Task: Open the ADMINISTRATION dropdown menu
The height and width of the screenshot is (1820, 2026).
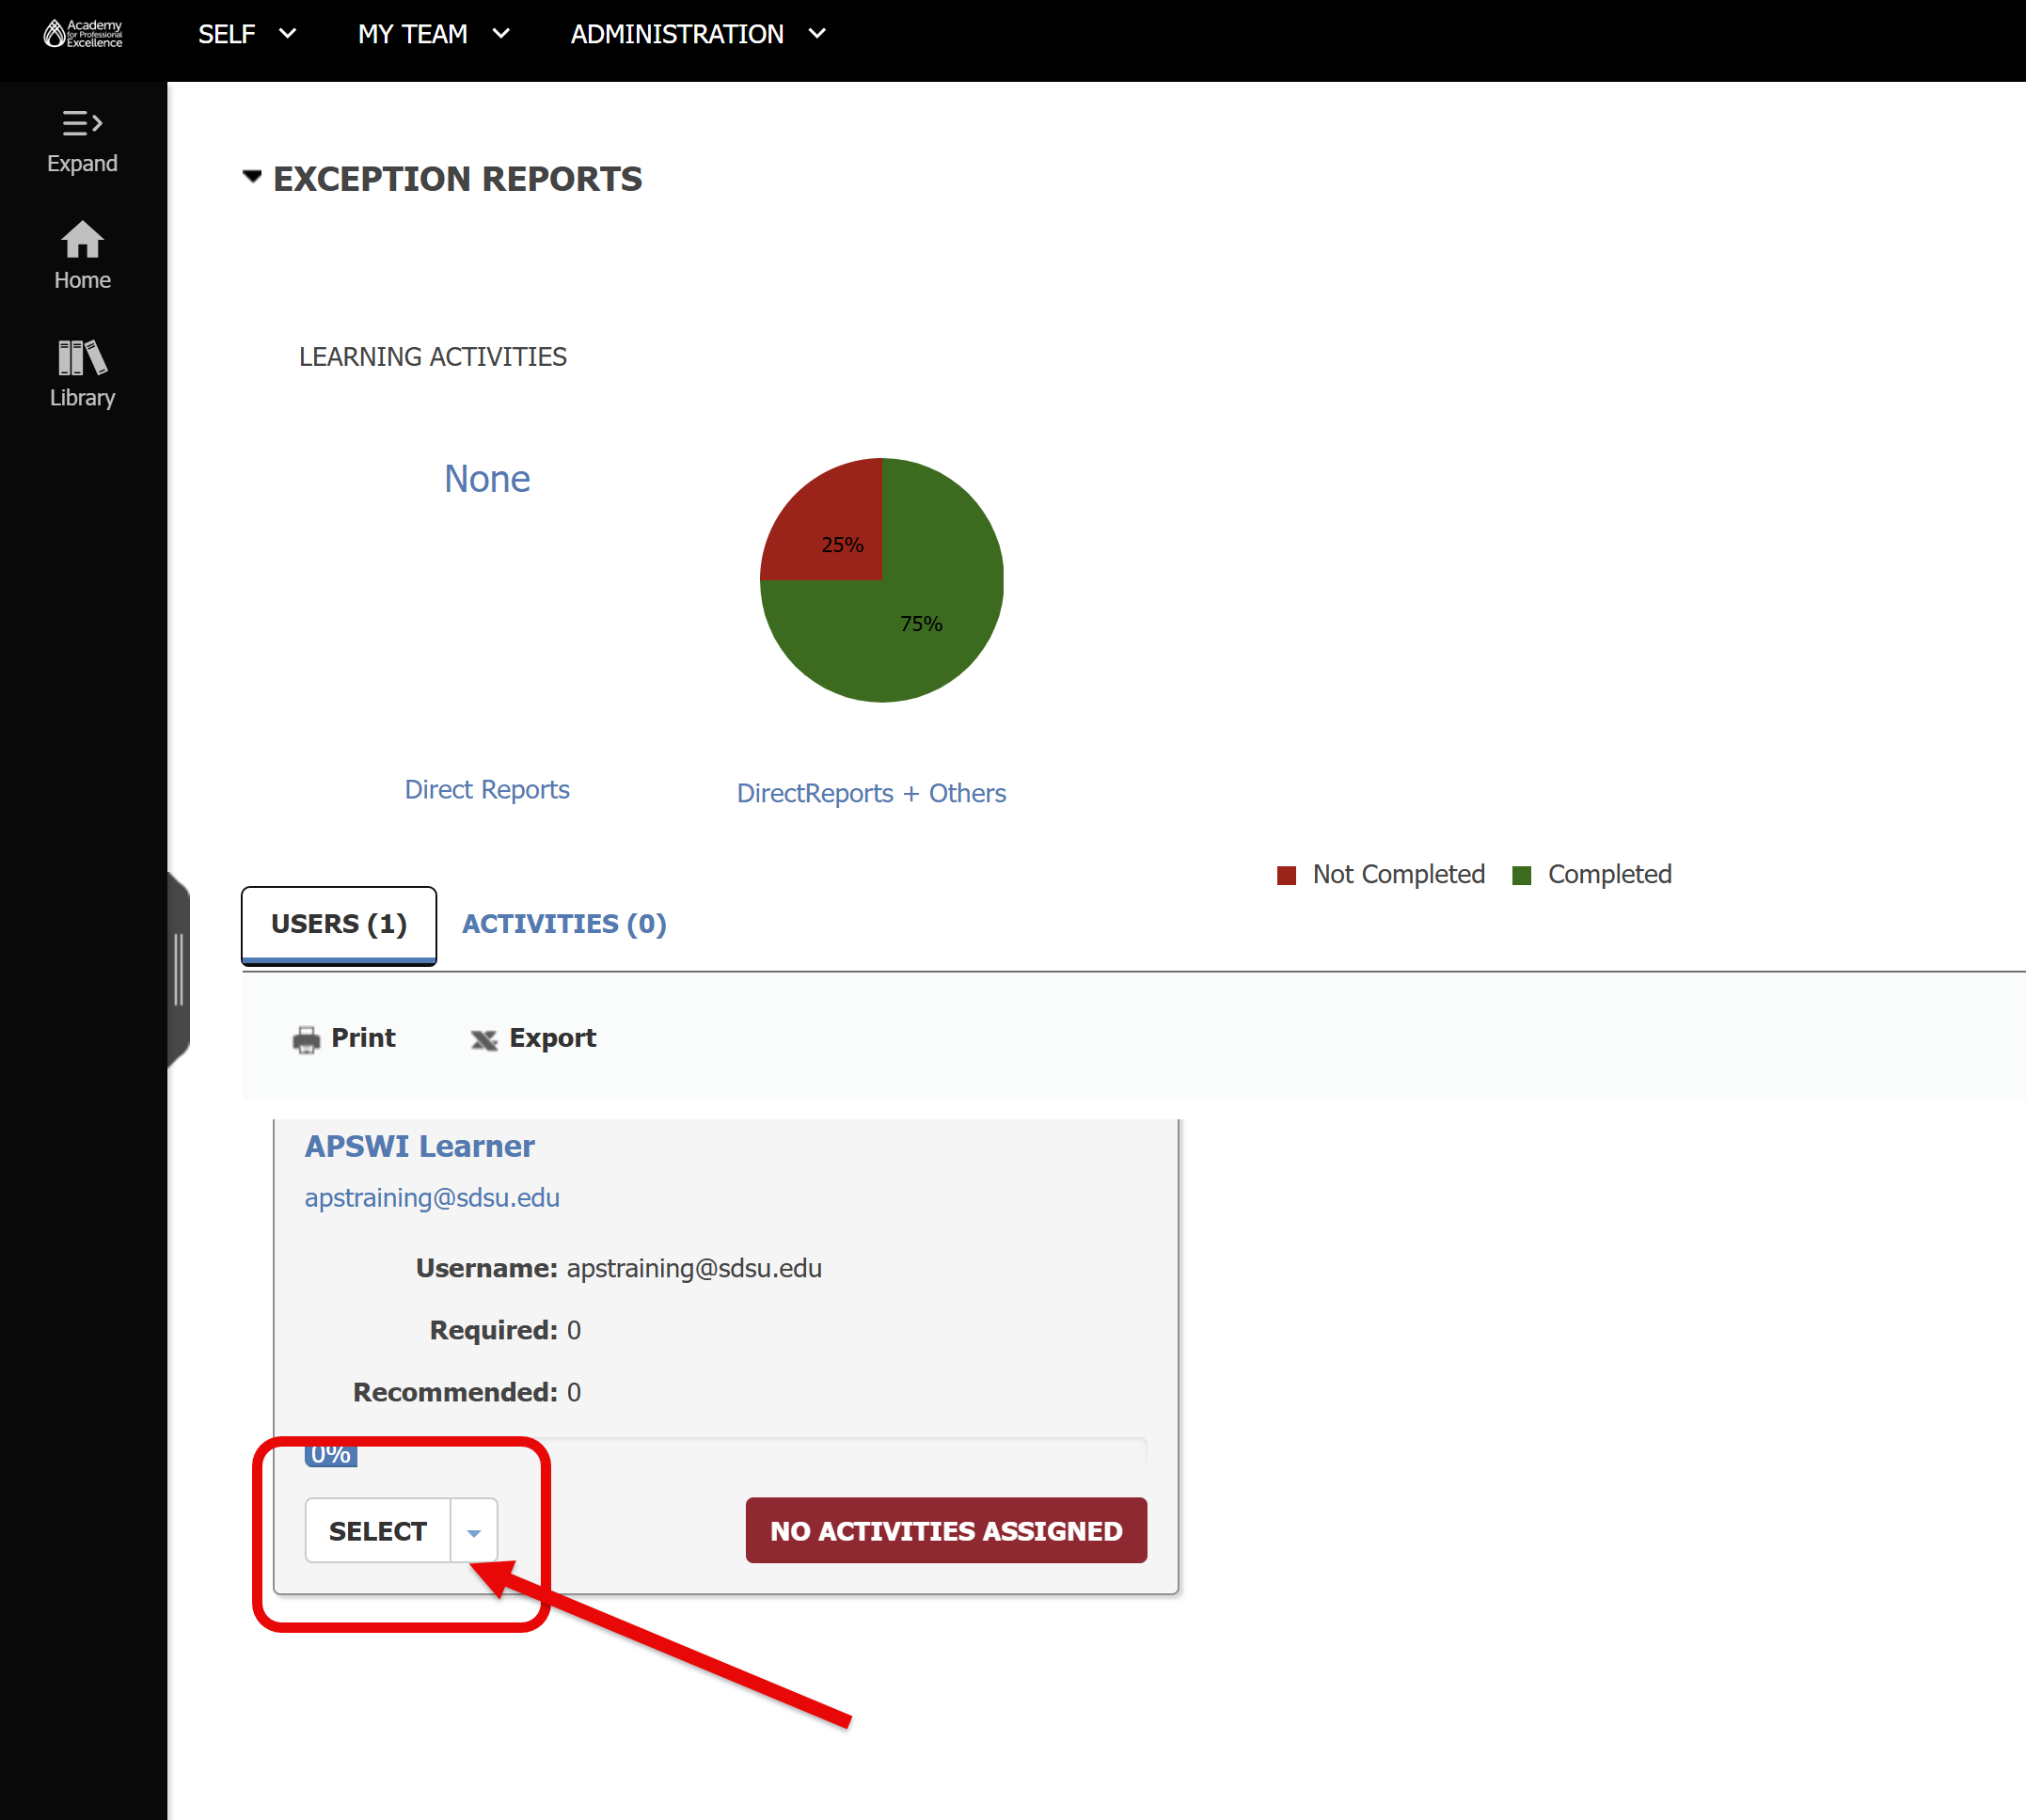Action: (697, 34)
